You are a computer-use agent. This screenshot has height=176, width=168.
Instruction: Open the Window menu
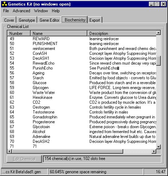tap(41, 11)
